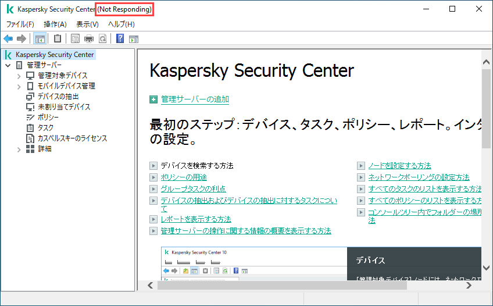Expand the 詳細 tree node
Viewport: 493px width, 306px height.
coord(19,150)
